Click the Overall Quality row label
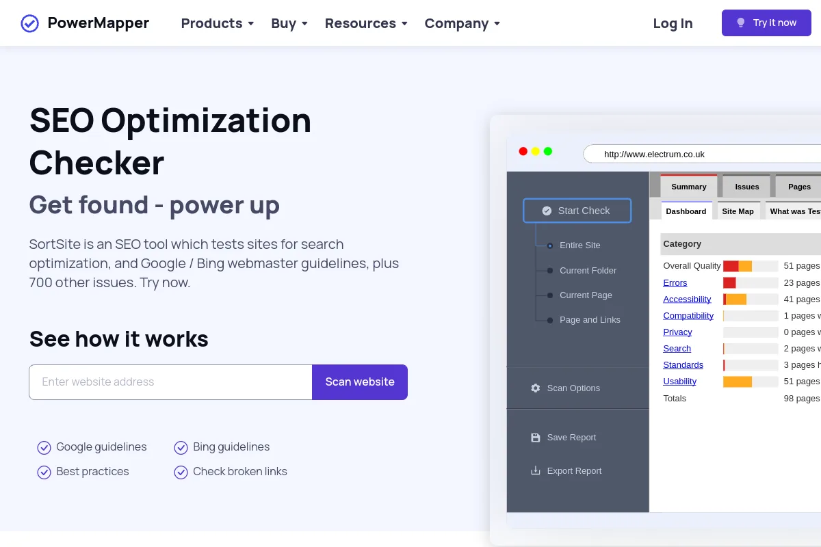The width and height of the screenshot is (821, 547). [692, 265]
